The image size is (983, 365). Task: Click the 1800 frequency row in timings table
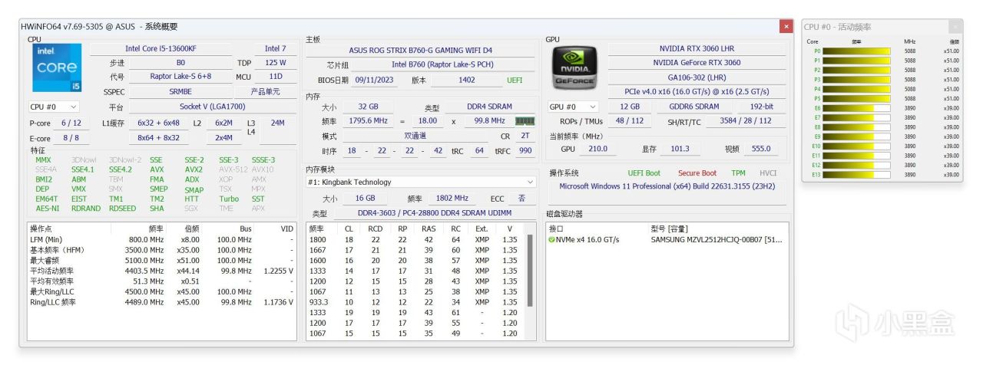tap(415, 239)
